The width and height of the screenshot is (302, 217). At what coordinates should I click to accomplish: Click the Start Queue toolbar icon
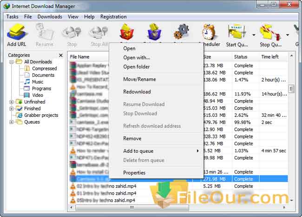236,32
